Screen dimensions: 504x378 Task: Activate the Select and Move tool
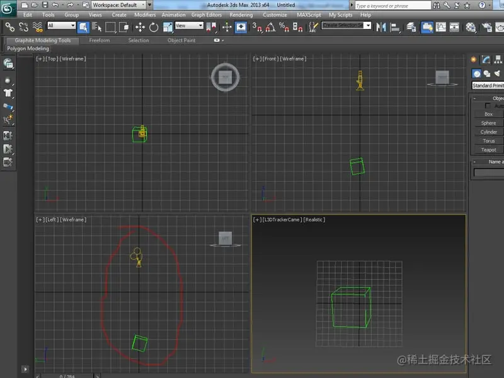pyautogui.click(x=140, y=27)
